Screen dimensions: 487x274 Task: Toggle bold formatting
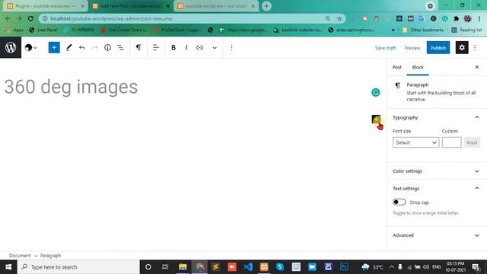point(173,47)
